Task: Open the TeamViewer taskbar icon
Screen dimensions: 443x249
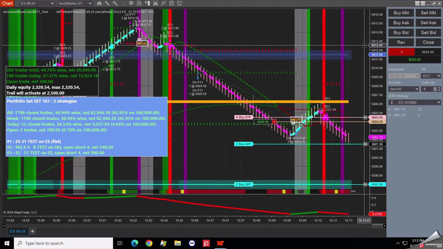Action: [192, 243]
